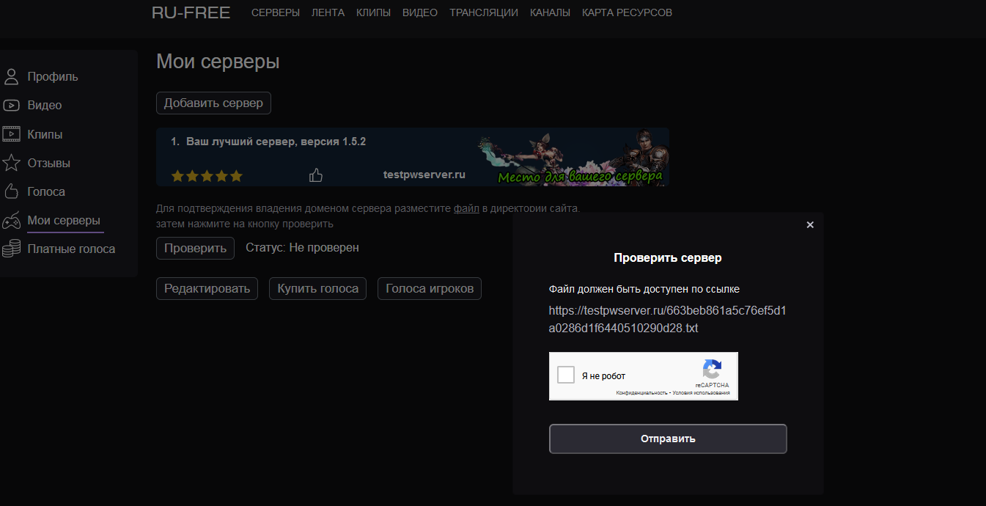This screenshot has height=506, width=986.
Task: Go to ТРАНСЛЯЦИИ in top navigation
Action: pyautogui.click(x=484, y=12)
